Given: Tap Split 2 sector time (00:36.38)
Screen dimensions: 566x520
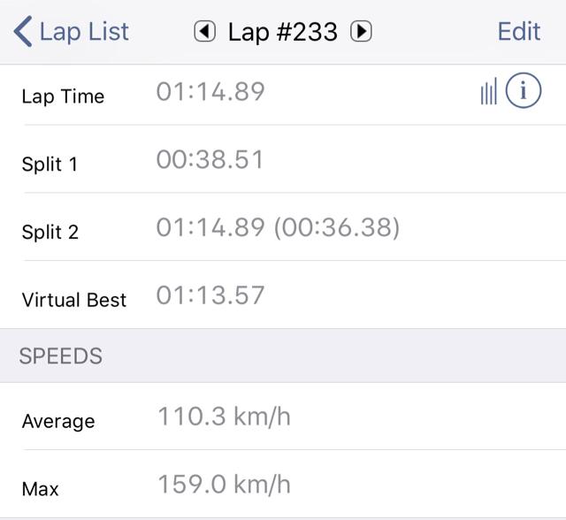Looking at the screenshot, I should click(x=337, y=227).
